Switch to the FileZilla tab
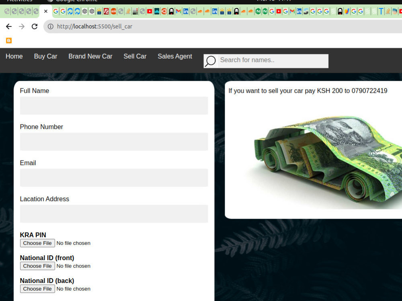 click(x=106, y=11)
